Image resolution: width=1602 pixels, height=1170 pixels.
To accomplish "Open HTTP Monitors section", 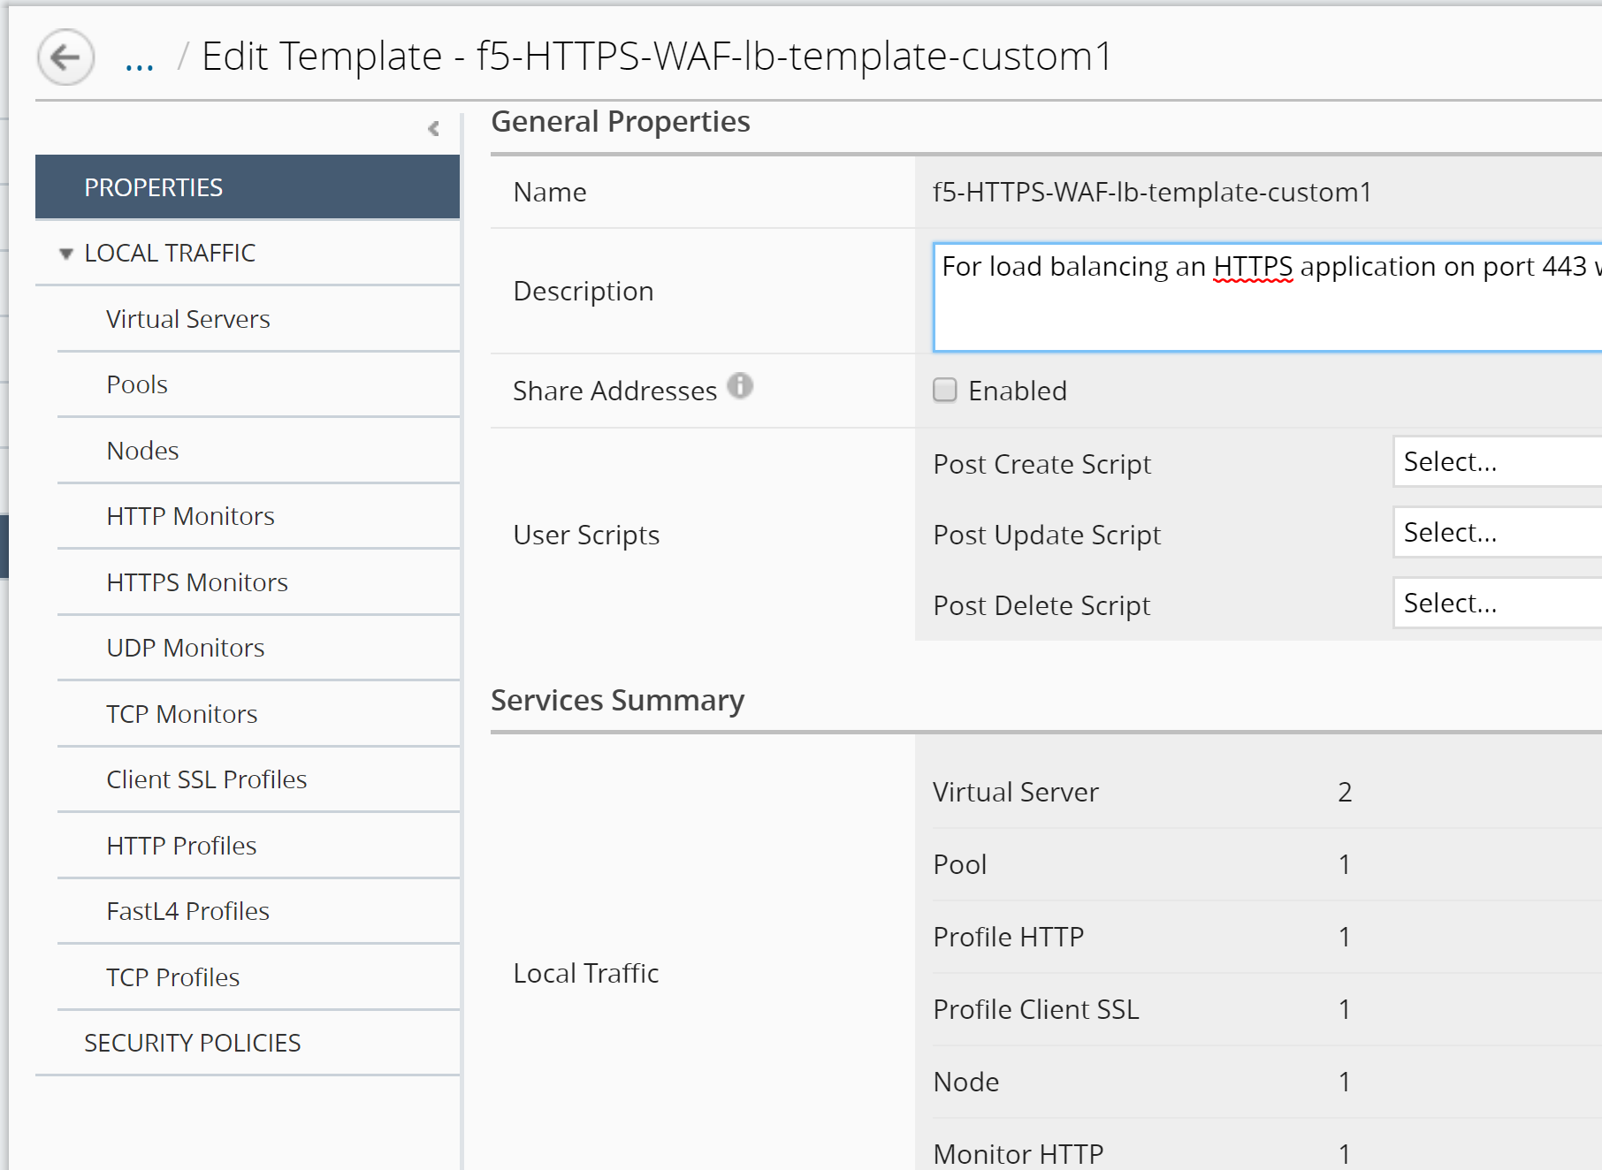I will point(258,516).
